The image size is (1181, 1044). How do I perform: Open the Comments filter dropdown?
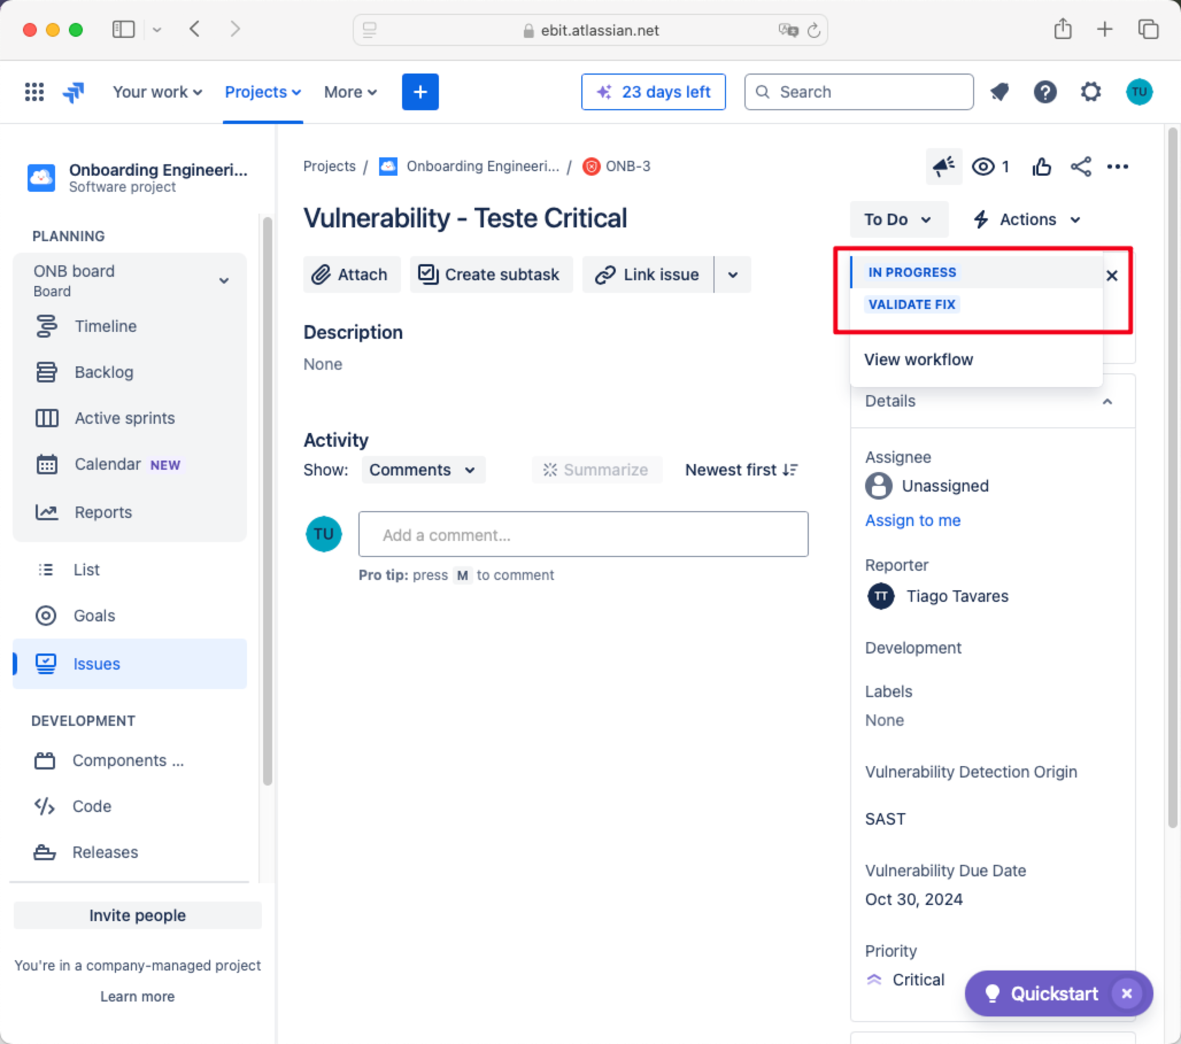(423, 470)
